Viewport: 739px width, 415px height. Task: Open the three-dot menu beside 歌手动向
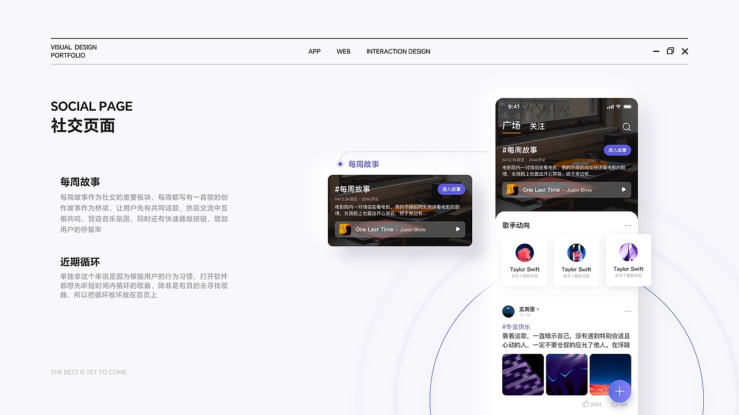[628, 225]
